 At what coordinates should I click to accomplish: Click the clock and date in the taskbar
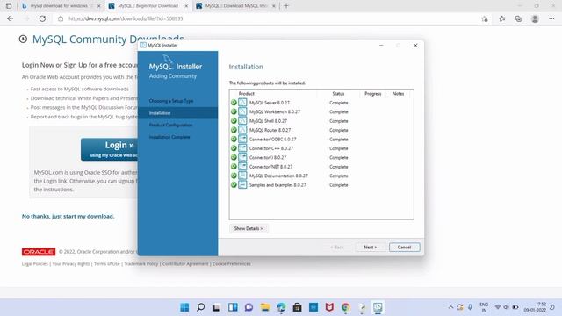pyautogui.click(x=535, y=307)
